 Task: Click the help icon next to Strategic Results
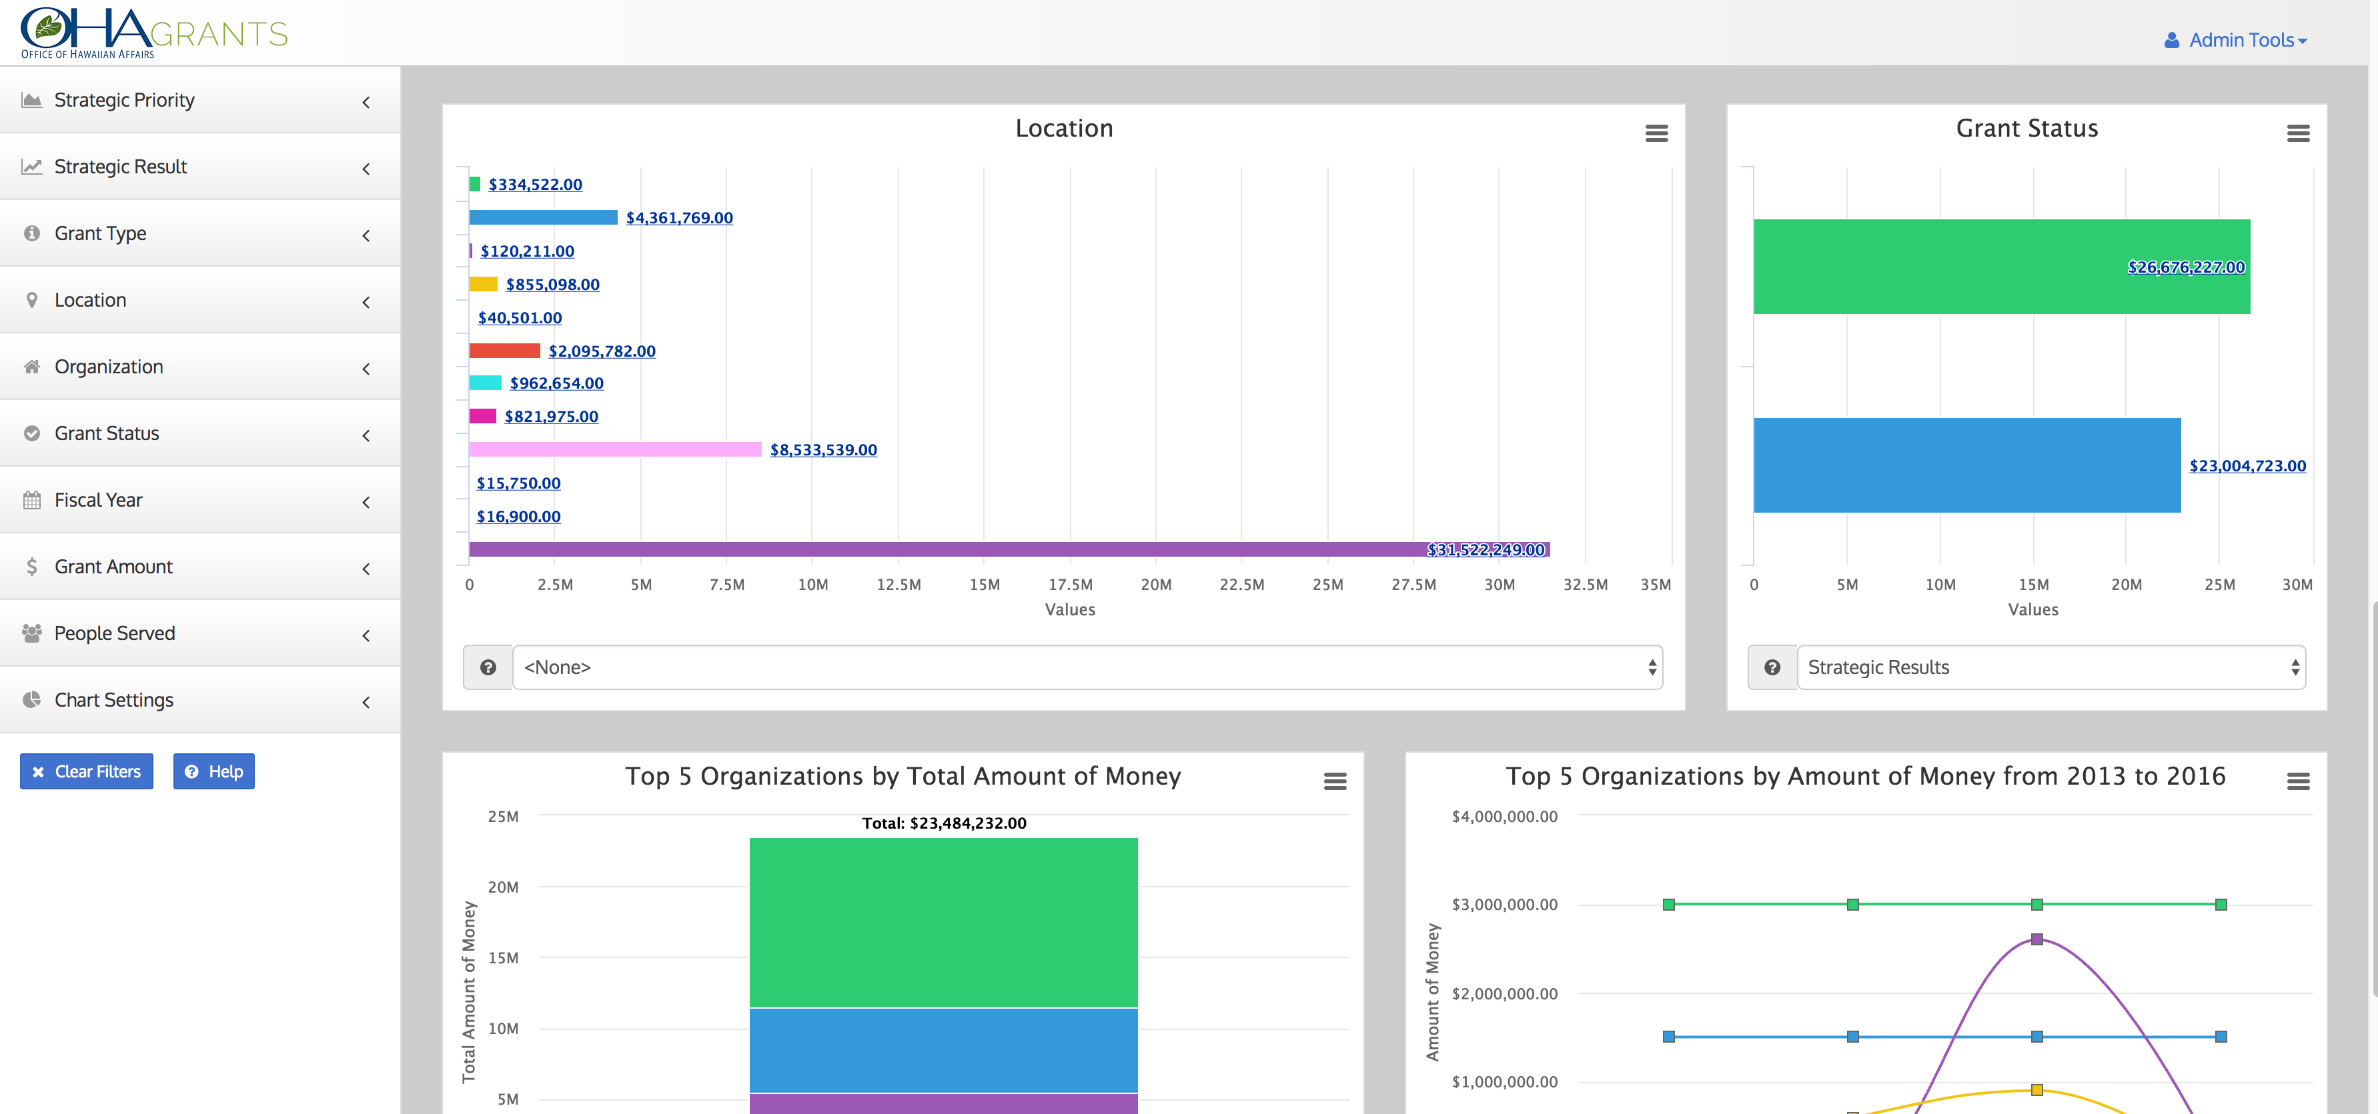click(1772, 667)
